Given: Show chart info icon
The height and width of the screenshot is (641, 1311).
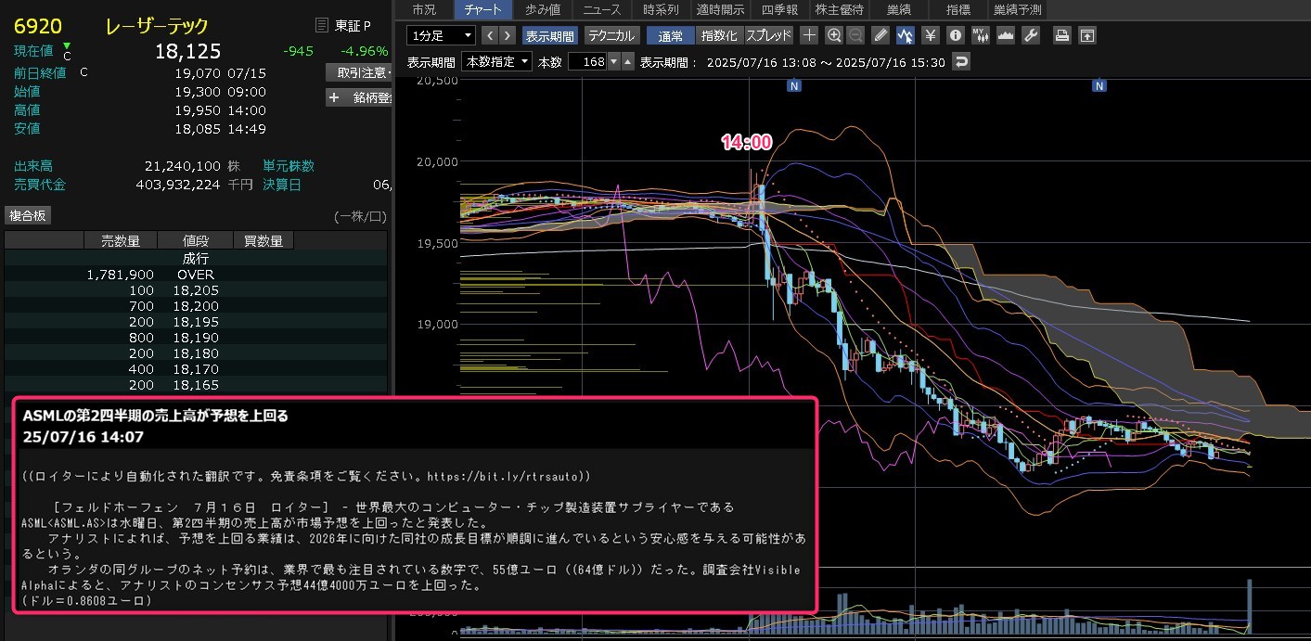Looking at the screenshot, I should click(956, 35).
